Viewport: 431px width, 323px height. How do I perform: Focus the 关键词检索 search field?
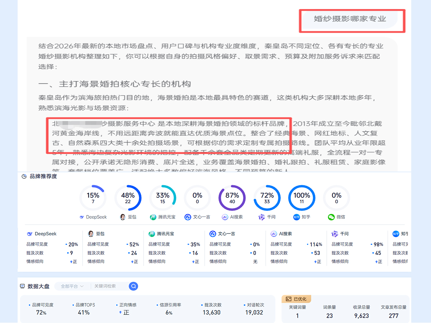(110, 286)
